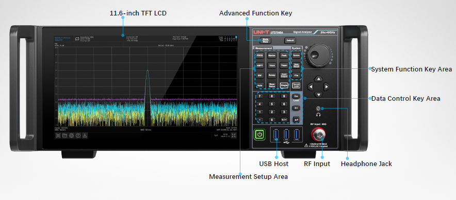Tap the Input/Output key
Image resolution: width=456 pixels, height=200 pixels.
pos(284,75)
